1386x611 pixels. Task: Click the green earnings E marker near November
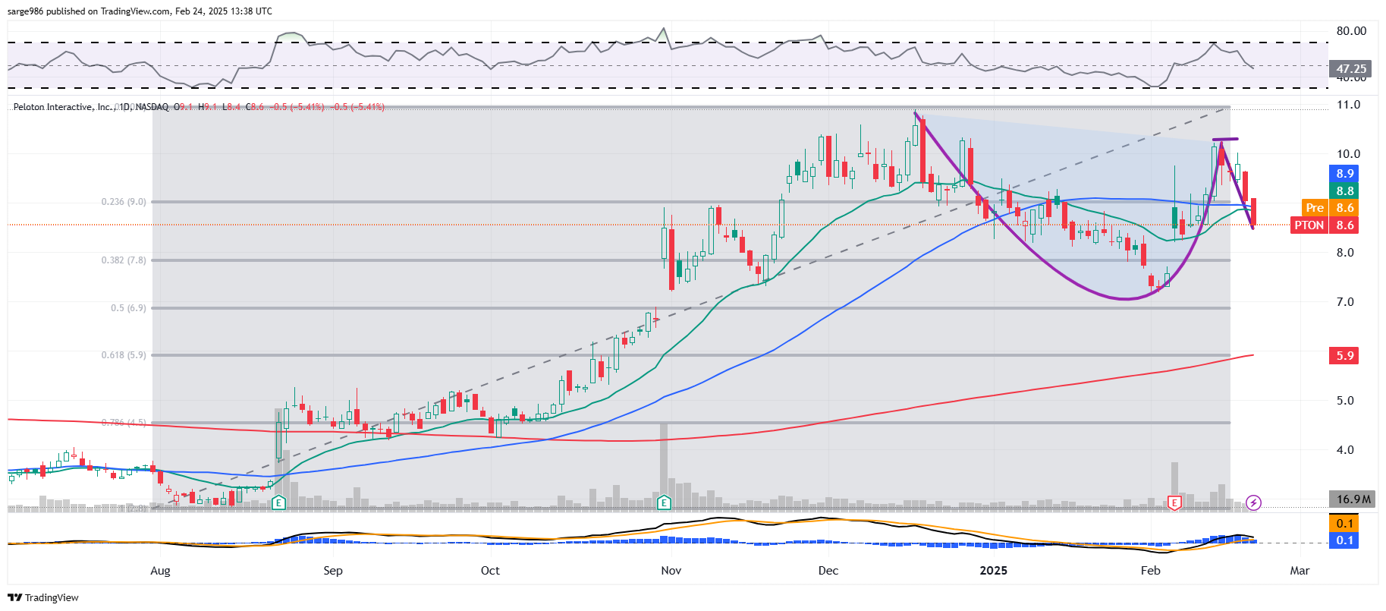665,502
